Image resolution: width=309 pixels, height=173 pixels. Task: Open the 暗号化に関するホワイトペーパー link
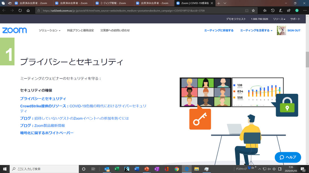click(x=47, y=133)
